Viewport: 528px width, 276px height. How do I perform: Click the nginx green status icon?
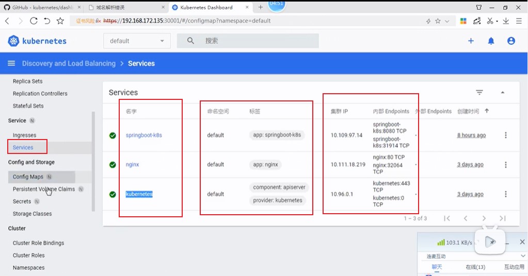click(113, 165)
